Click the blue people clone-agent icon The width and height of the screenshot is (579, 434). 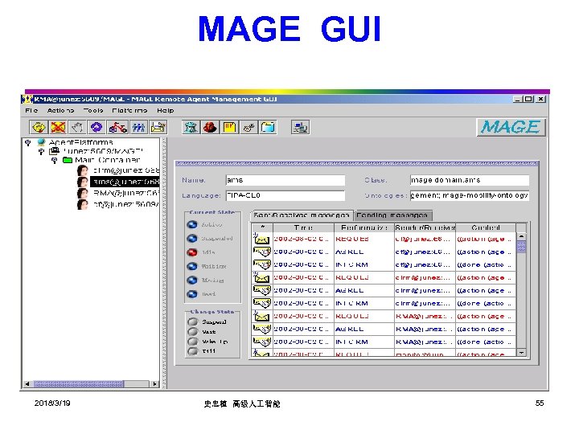[x=138, y=127]
